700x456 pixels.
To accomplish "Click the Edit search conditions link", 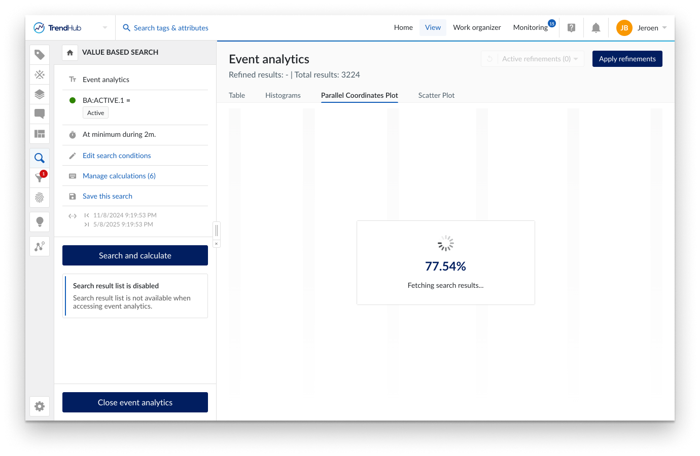I will 117,156.
